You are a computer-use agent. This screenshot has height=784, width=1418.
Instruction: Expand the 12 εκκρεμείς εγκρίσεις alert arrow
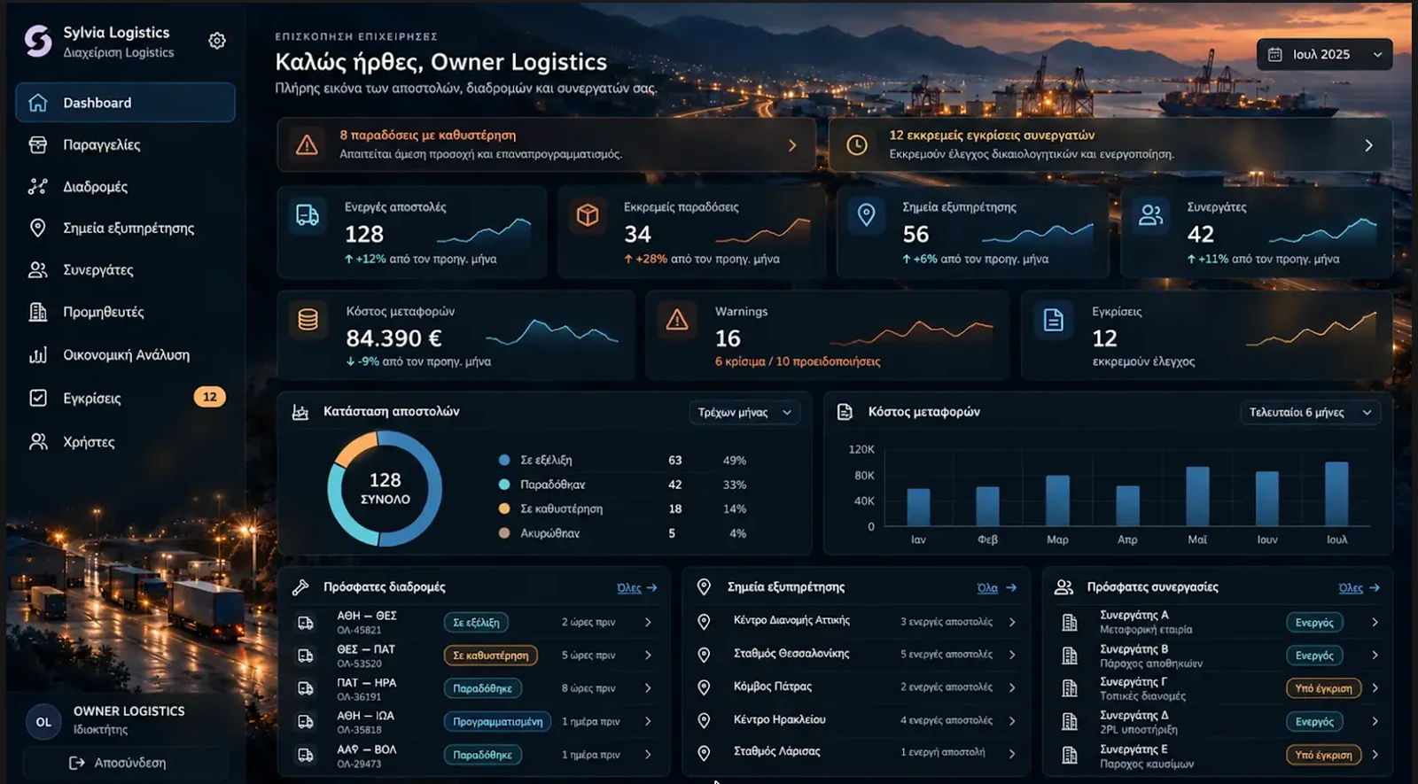[x=1368, y=145]
